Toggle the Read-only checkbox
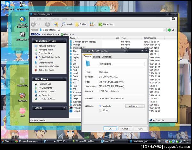192x150 pixels. click(x=100, y=106)
